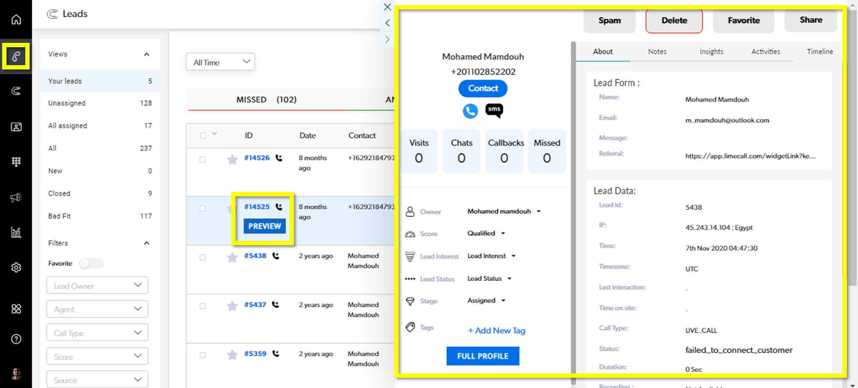Toggle the Favorite filter switch
Screen dimensions: 858x388
pos(91,263)
